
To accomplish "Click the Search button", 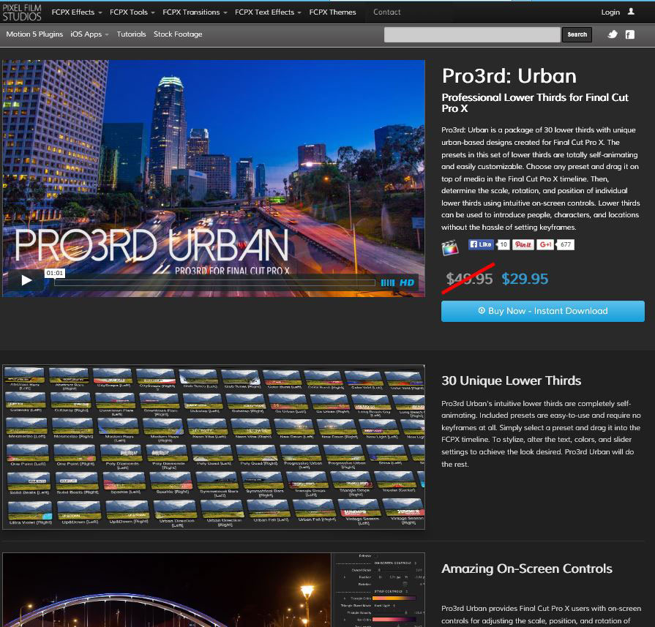I will (577, 34).
